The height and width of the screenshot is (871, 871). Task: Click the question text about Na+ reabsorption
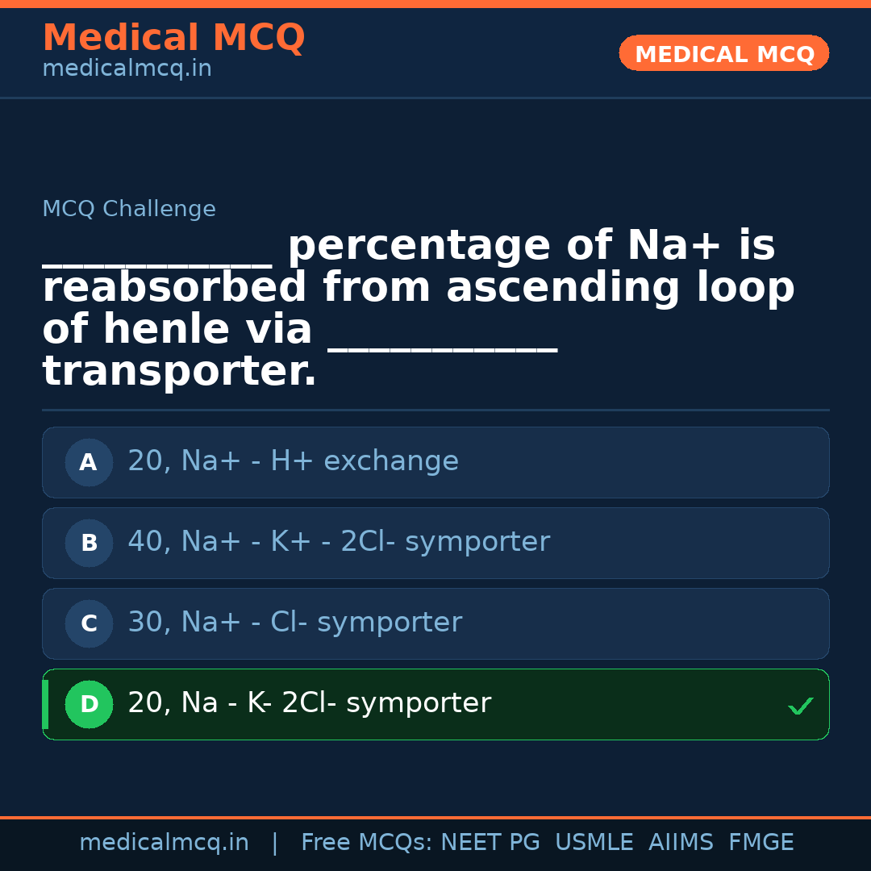point(418,309)
